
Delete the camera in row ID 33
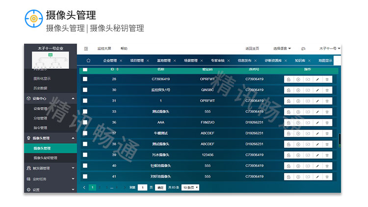click(x=327, y=112)
